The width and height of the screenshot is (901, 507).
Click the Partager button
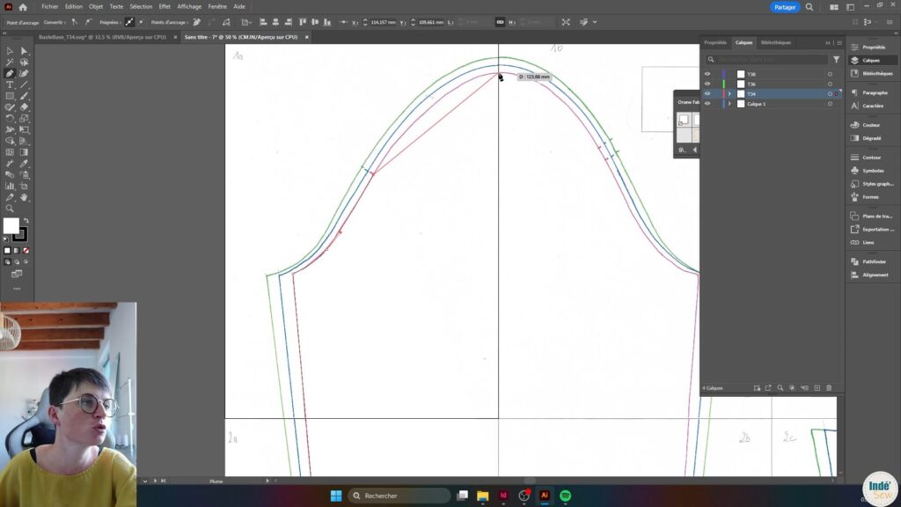pos(785,7)
